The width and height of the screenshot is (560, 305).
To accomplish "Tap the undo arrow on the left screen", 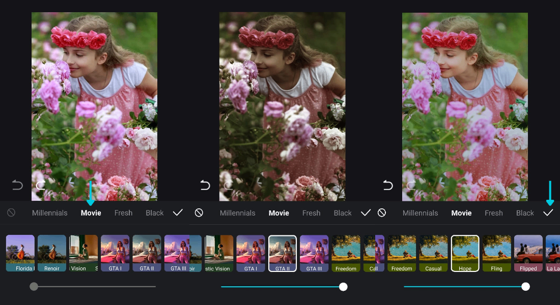I will [17, 185].
